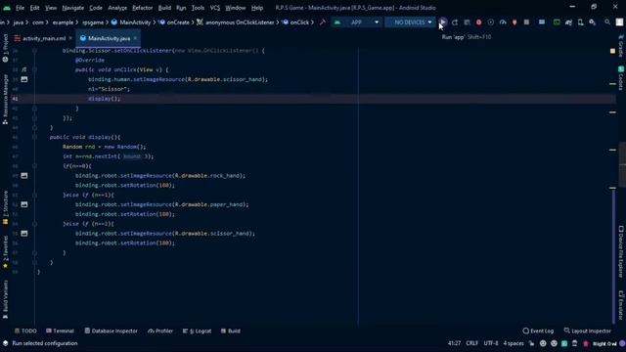Click Run with Coverage icon
Image resolution: width=626 pixels, height=352 pixels.
pyautogui.click(x=491, y=22)
